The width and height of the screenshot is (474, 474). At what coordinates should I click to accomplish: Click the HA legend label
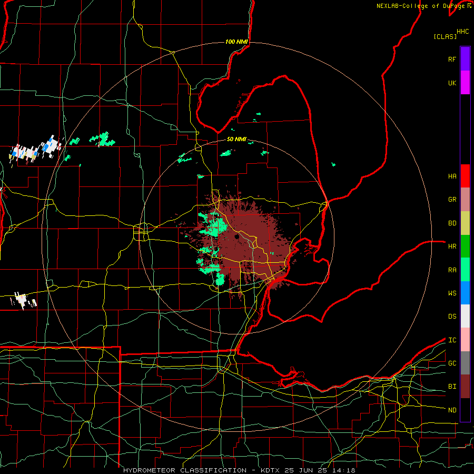(x=452, y=176)
